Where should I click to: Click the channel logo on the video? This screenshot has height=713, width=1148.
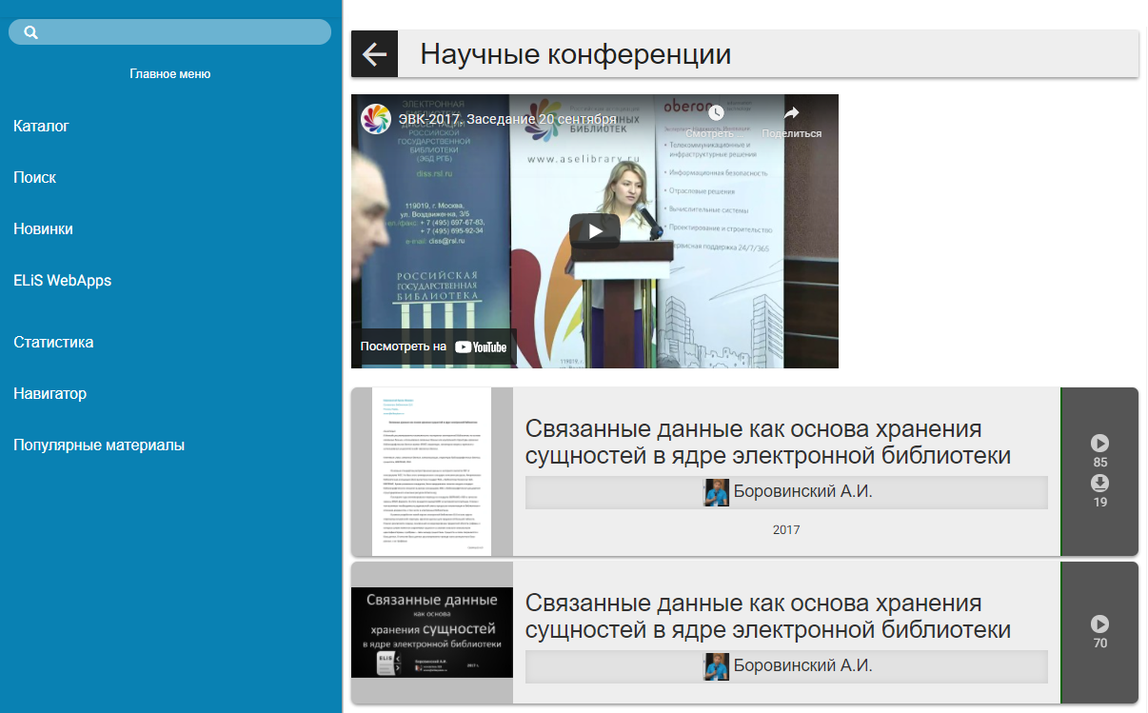pos(376,119)
